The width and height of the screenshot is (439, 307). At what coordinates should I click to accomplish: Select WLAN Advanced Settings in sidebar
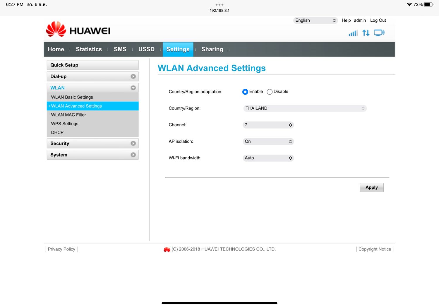point(92,106)
